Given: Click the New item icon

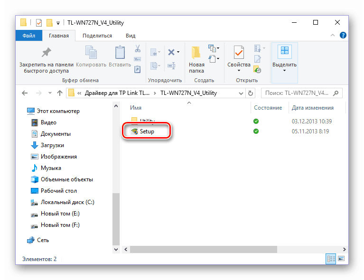Looking at the screenshot, I should tap(212, 48).
